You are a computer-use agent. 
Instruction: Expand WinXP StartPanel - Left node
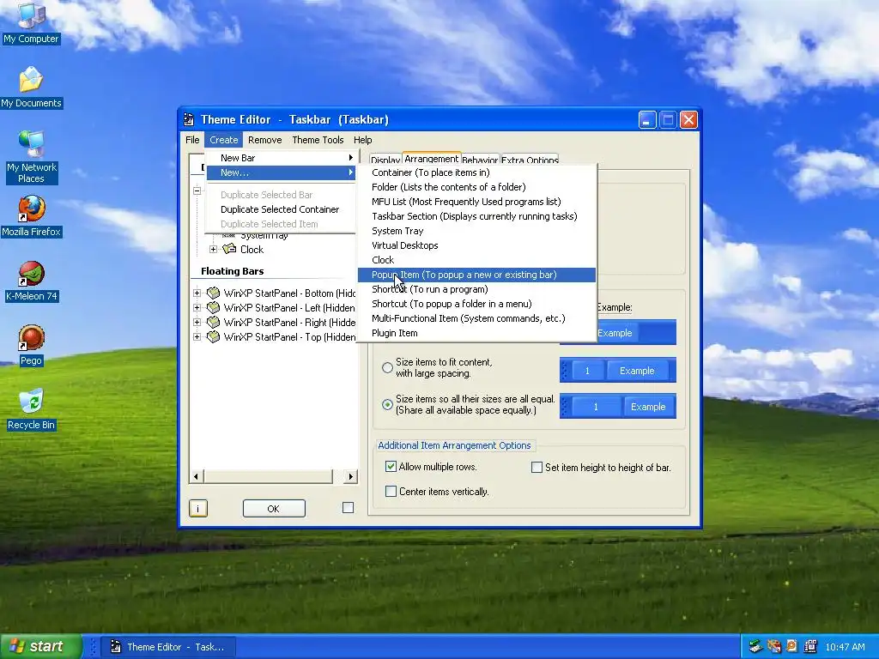point(197,307)
